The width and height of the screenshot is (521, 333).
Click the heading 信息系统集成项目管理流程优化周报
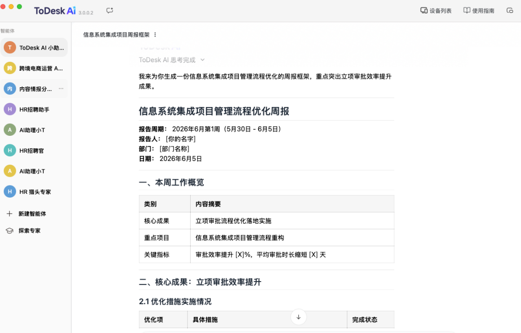214,111
